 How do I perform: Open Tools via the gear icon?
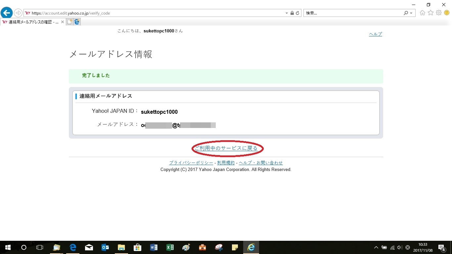(439, 13)
